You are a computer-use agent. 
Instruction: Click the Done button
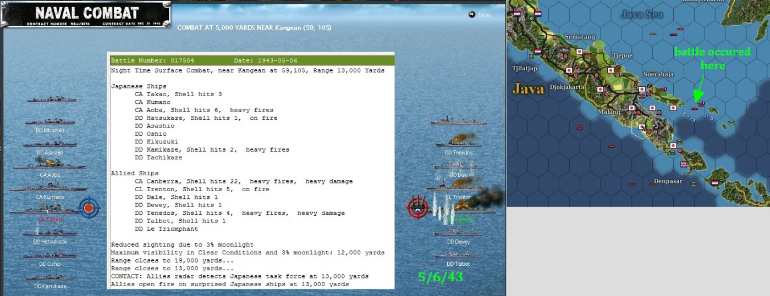[x=484, y=15]
